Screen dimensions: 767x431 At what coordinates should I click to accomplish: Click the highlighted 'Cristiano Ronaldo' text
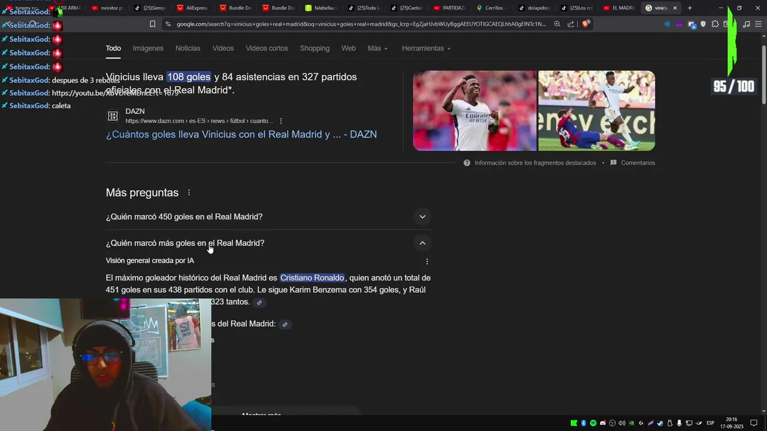click(312, 278)
